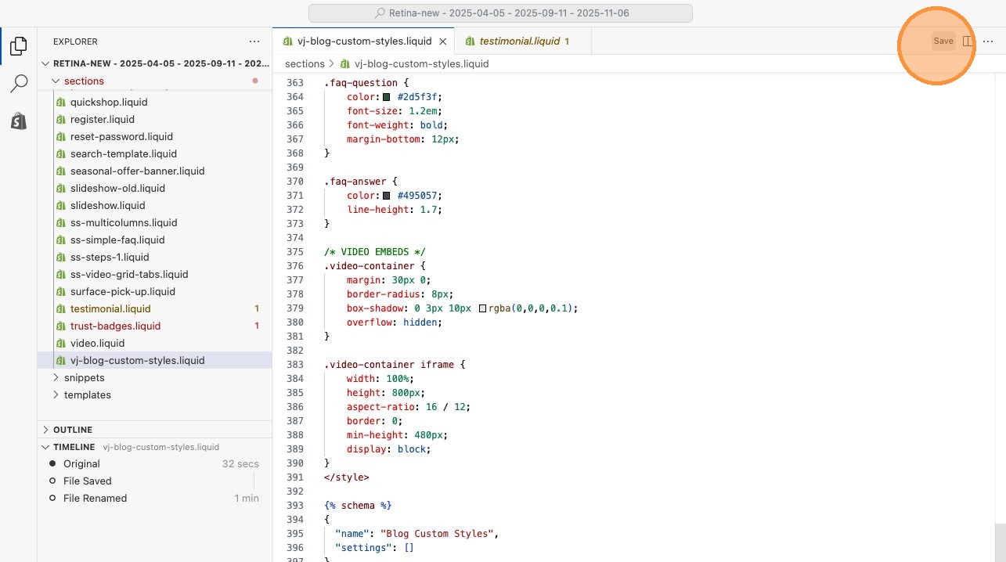1006x562 pixels.
Task: Click the Save button
Action: pyautogui.click(x=943, y=41)
